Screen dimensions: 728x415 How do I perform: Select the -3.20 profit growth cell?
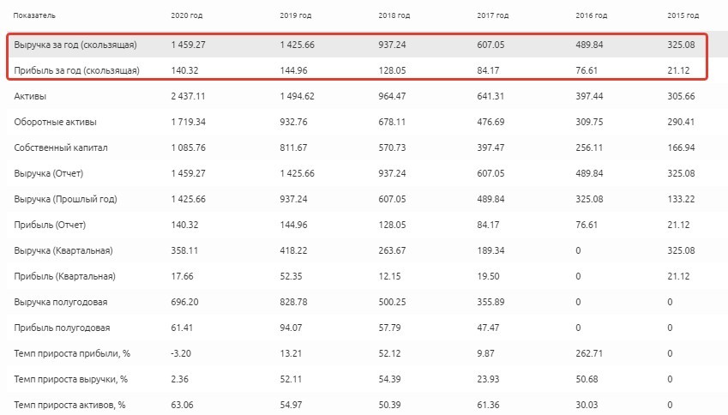(x=182, y=353)
